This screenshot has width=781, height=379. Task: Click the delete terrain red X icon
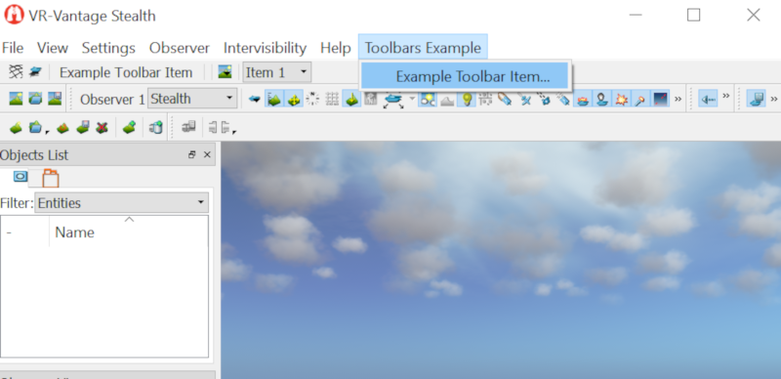pyautogui.click(x=102, y=128)
